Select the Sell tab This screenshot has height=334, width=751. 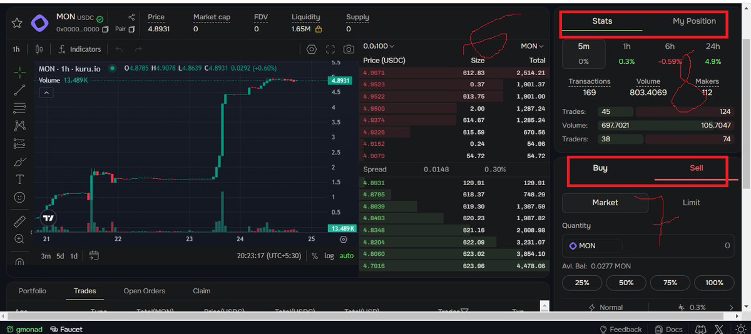point(696,168)
